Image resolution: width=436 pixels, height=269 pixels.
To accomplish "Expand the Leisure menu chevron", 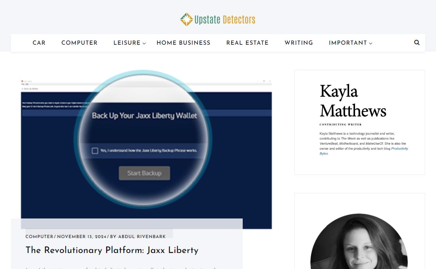I will pyautogui.click(x=144, y=43).
